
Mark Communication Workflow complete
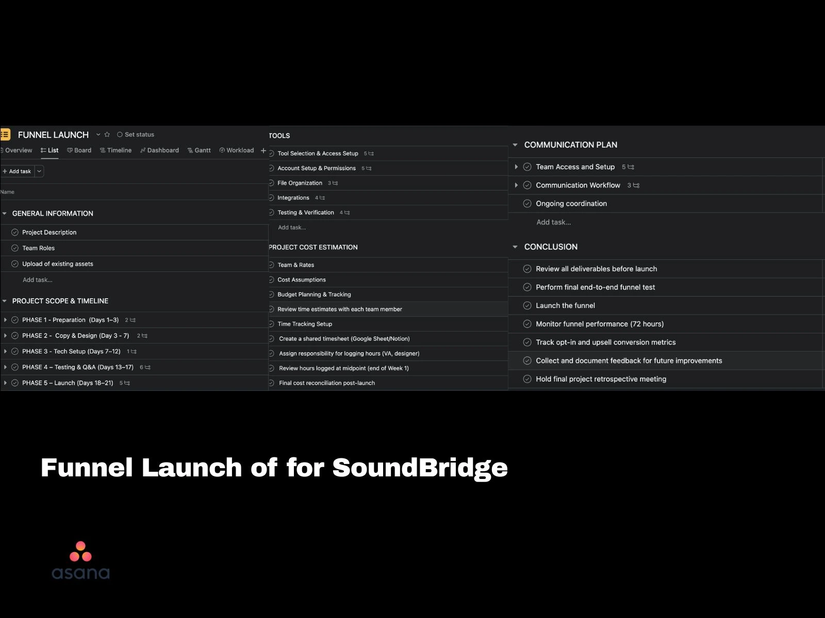pos(527,185)
